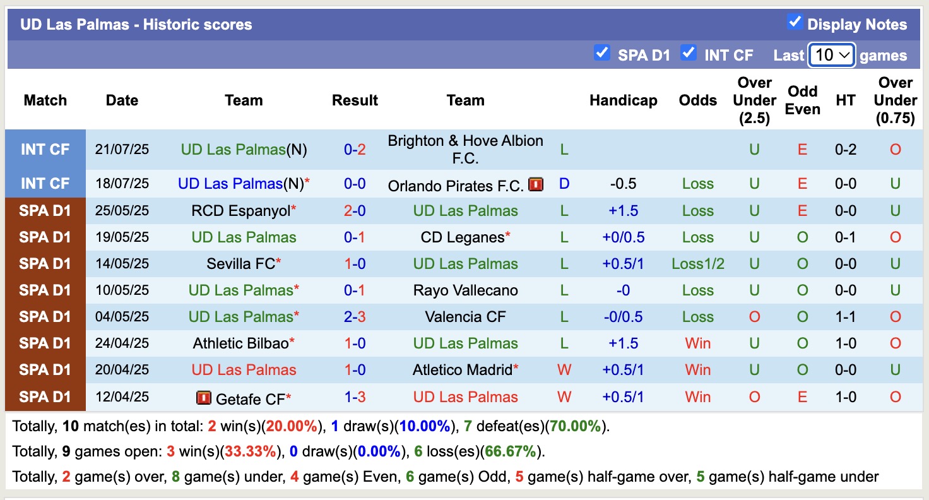The width and height of the screenshot is (929, 500).
Task: Open Sevilla FC team link
Action: (x=240, y=264)
